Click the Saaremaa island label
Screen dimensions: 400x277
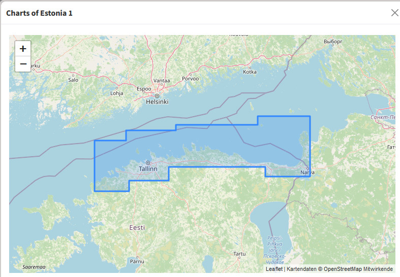pos(34,267)
